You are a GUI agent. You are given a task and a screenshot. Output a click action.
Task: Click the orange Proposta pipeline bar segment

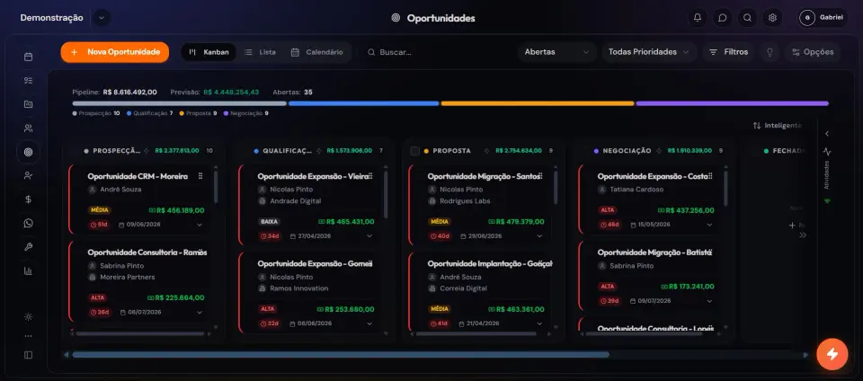pyautogui.click(x=538, y=103)
